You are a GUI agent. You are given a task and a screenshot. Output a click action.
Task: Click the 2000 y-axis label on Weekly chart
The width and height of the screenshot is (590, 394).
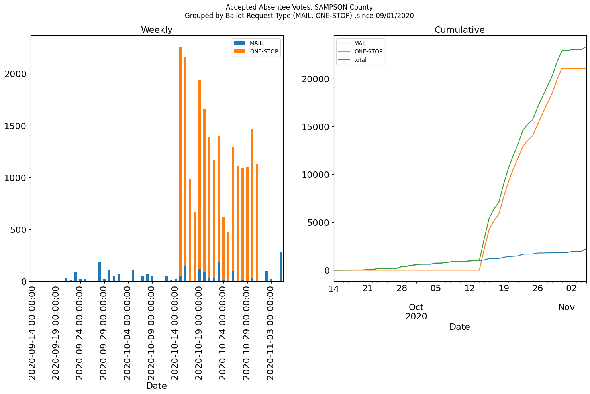pos(16,74)
